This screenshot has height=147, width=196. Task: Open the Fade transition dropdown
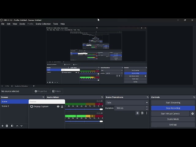click(127, 103)
